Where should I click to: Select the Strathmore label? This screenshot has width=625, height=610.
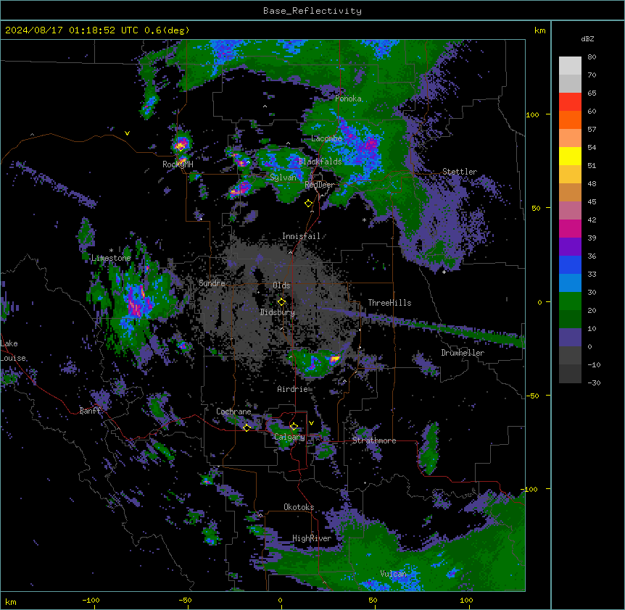(374, 440)
